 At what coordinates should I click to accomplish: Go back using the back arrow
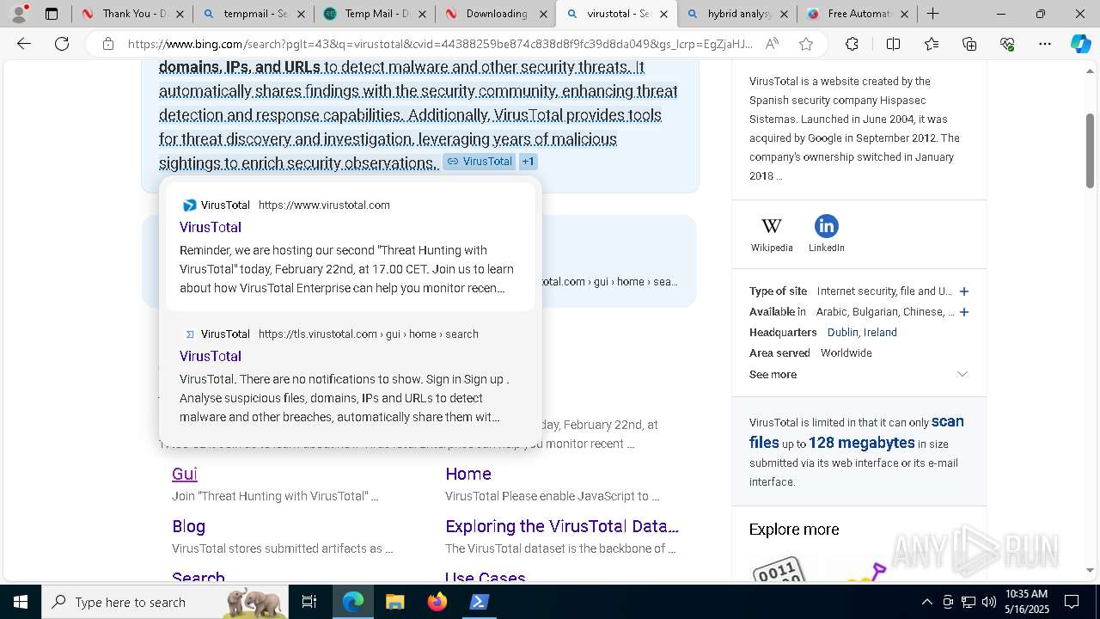(24, 44)
